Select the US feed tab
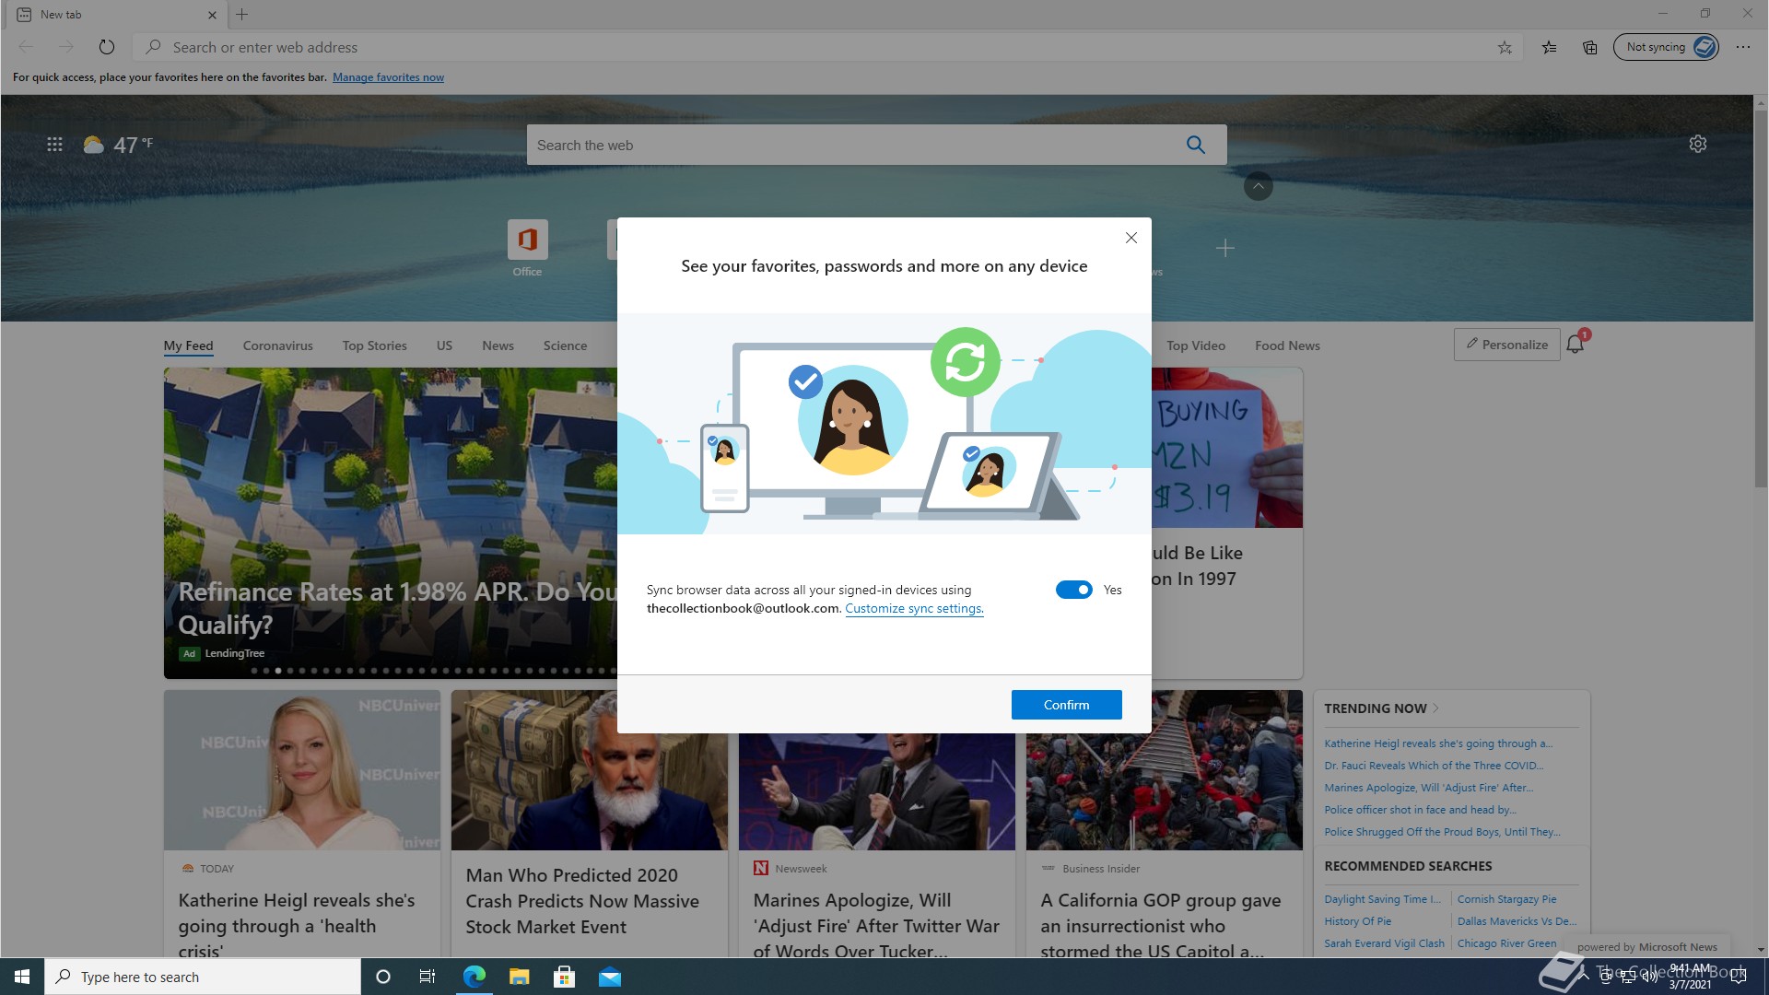The width and height of the screenshot is (1769, 995). coord(444,345)
